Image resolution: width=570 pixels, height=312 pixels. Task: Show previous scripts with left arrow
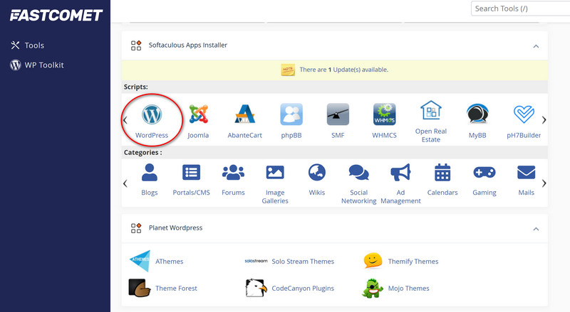[125, 120]
